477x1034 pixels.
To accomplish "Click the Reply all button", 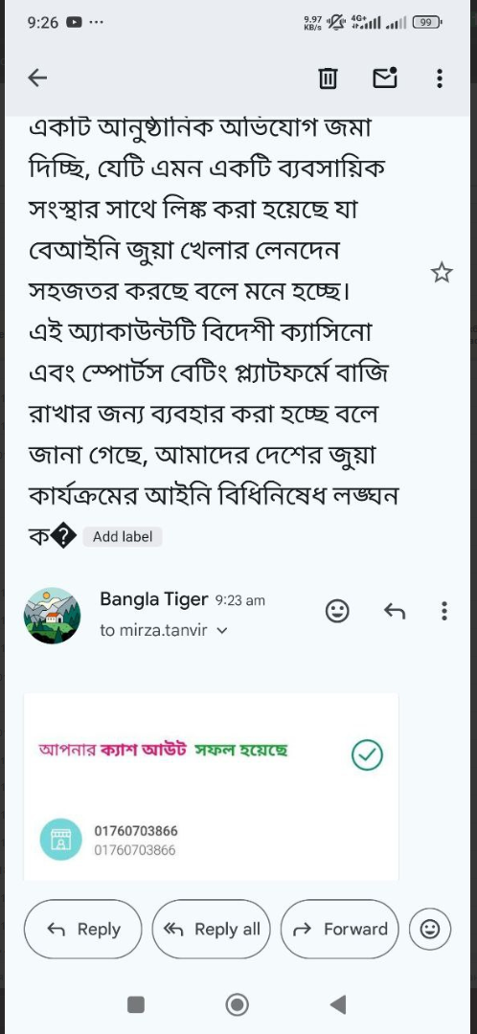I will (211, 929).
